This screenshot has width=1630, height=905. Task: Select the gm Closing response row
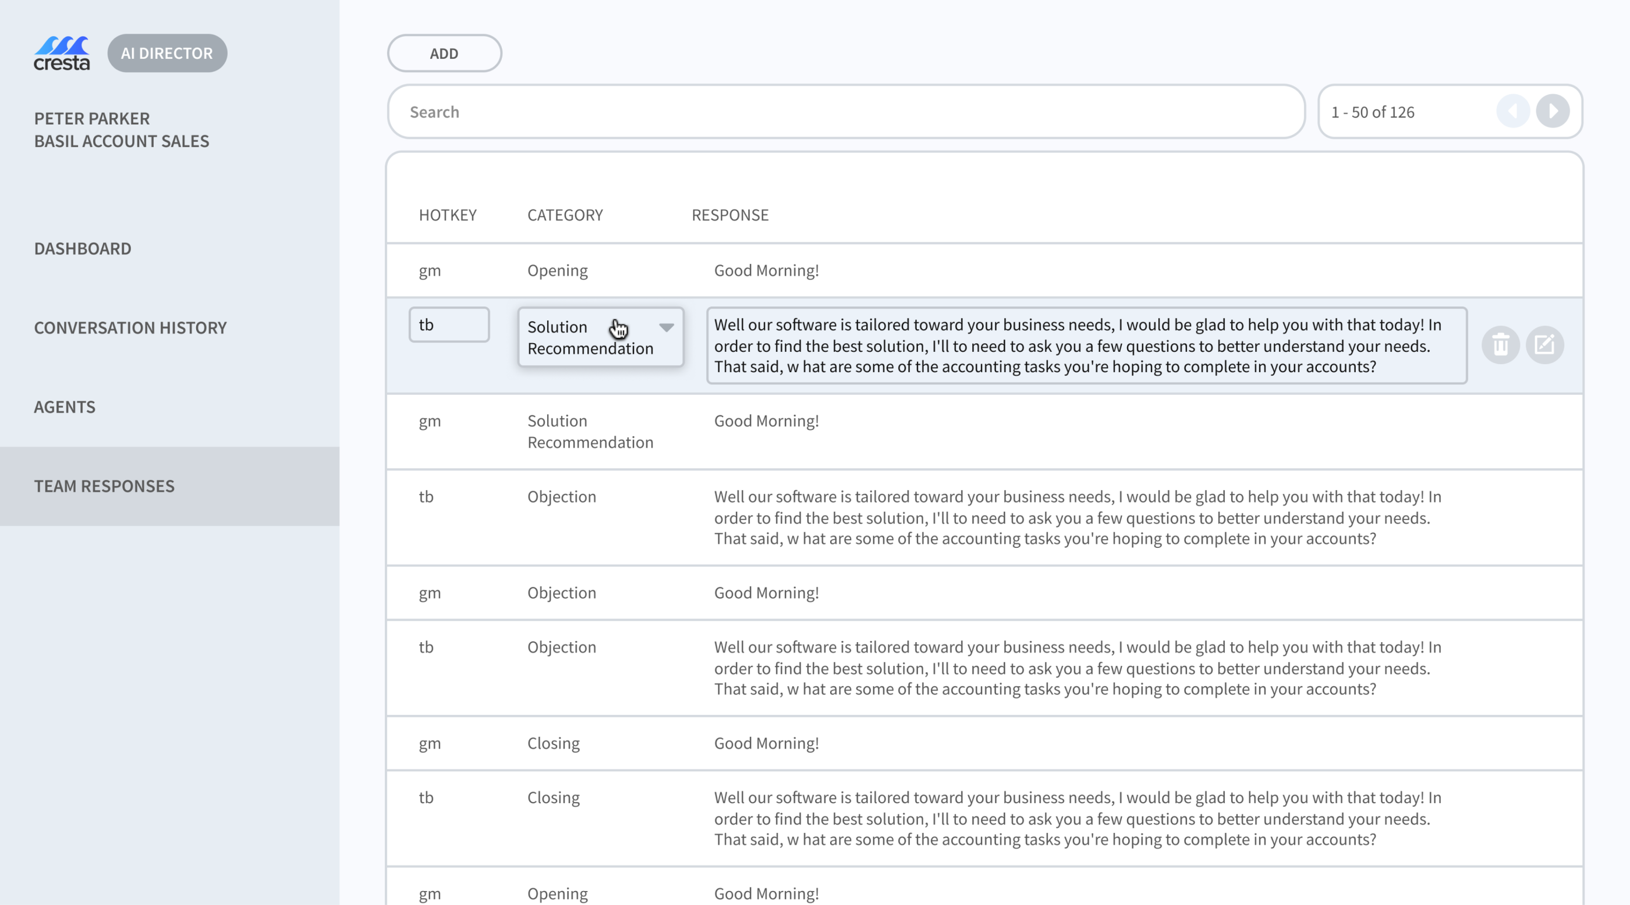(766, 743)
